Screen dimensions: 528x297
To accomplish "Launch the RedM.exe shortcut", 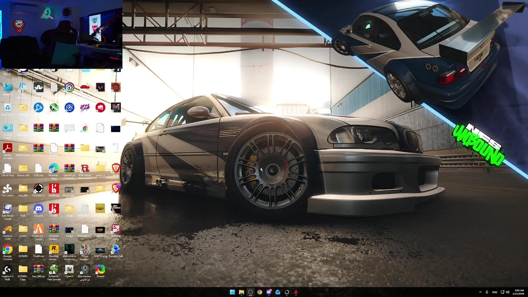I will click(x=54, y=190).
